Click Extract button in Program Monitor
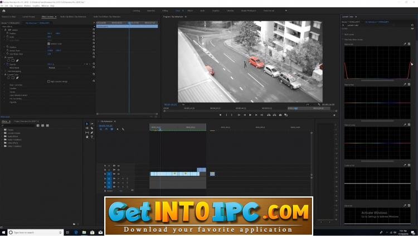The height and width of the screenshot is (236, 418). pos(274,115)
